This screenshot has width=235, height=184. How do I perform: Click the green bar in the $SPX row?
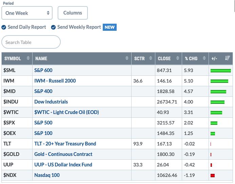(x=214, y=123)
